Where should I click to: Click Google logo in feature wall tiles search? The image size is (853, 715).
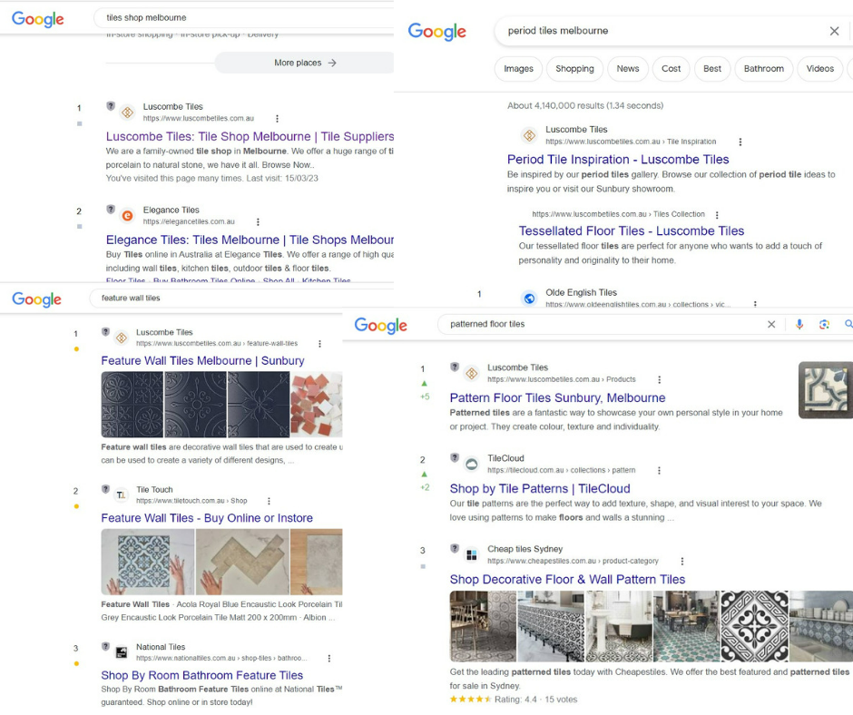[x=36, y=299]
